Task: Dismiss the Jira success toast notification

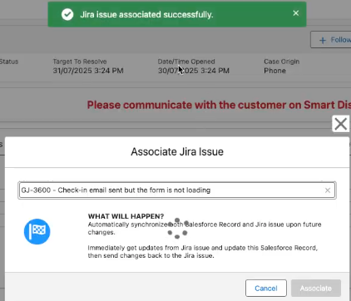Action: (x=296, y=13)
